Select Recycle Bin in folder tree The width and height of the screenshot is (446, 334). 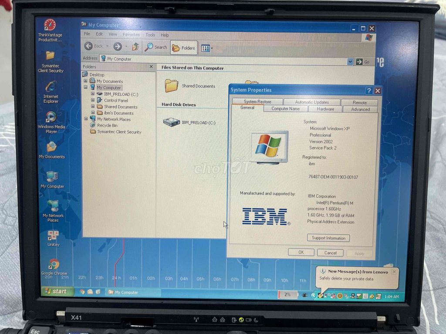107,125
